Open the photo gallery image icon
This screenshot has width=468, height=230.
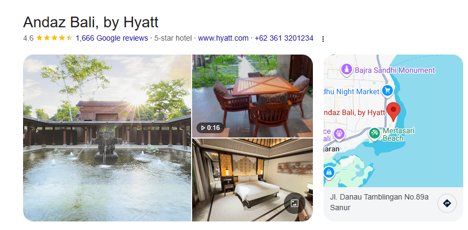pyautogui.click(x=294, y=203)
